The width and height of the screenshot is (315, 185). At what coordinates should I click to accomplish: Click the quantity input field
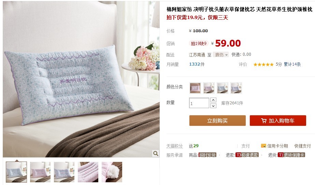199,103
